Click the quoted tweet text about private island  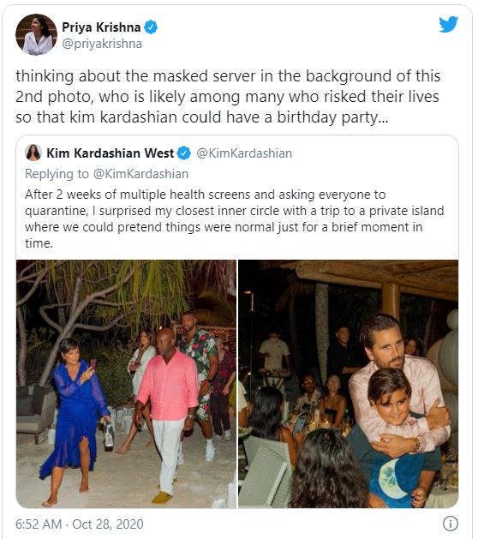pos(235,219)
